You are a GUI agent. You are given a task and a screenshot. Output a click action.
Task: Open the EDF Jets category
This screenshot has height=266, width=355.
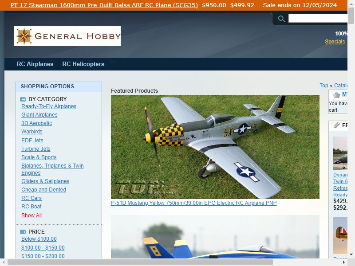32,141
